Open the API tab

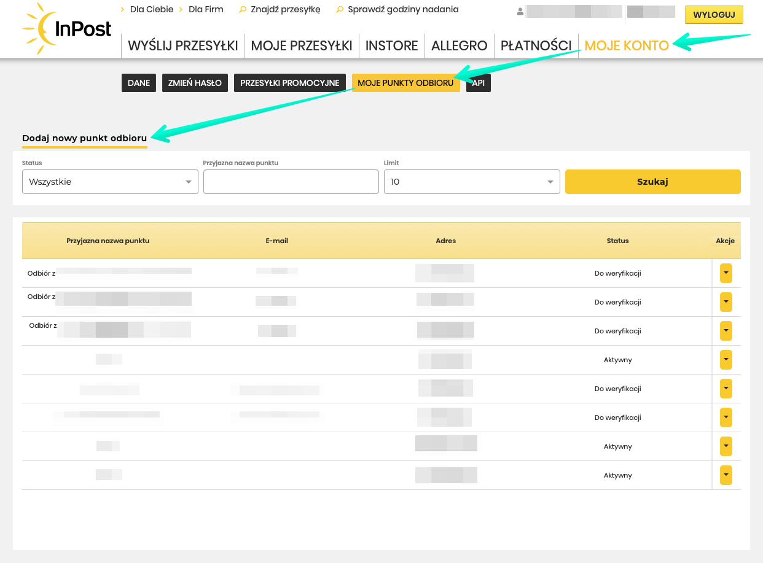tap(479, 83)
